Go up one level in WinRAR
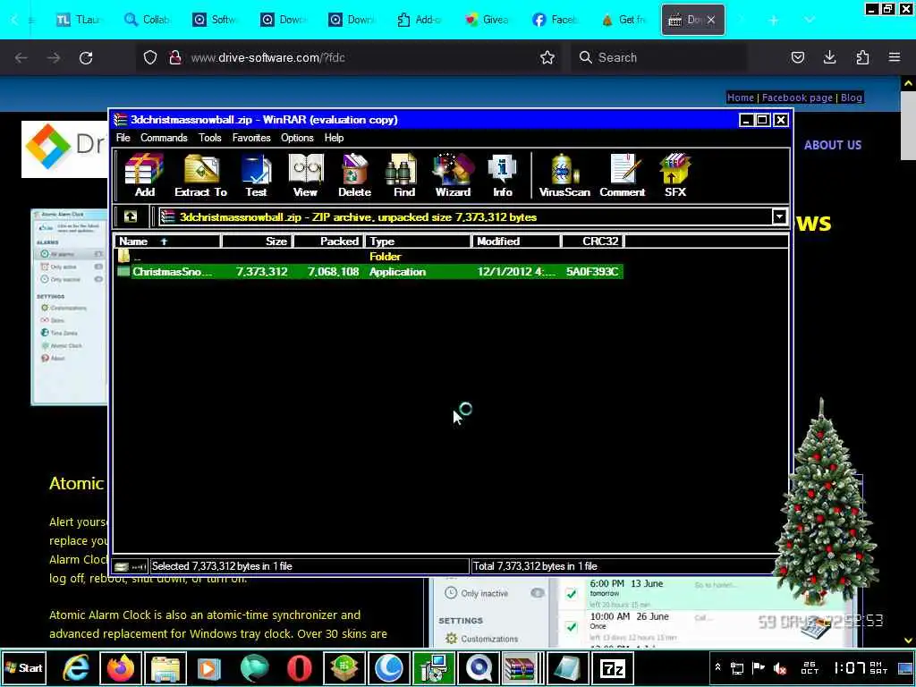 (x=131, y=216)
